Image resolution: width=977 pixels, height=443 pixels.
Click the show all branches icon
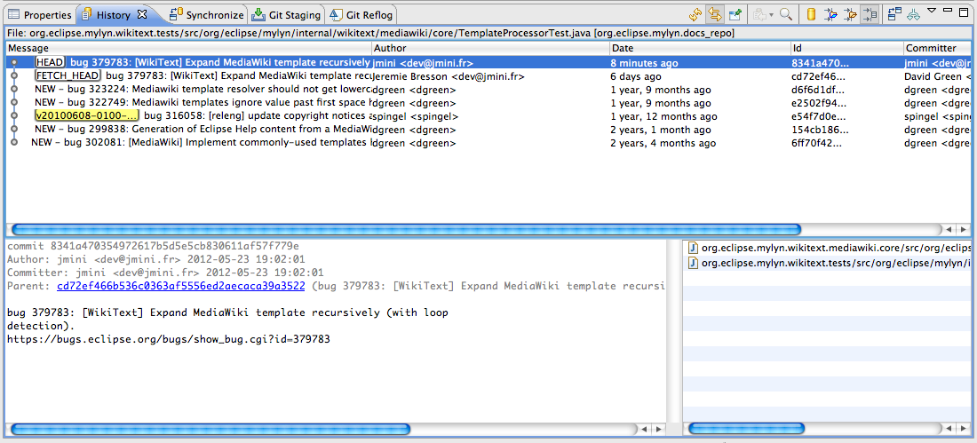click(913, 13)
